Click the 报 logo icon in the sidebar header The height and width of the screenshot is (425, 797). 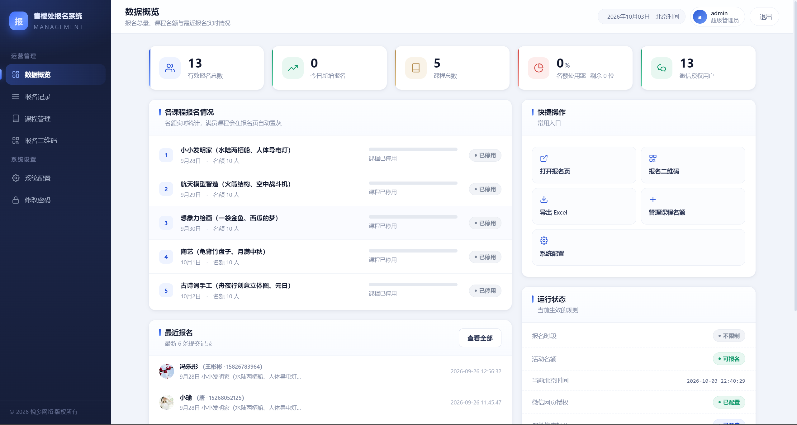click(19, 21)
